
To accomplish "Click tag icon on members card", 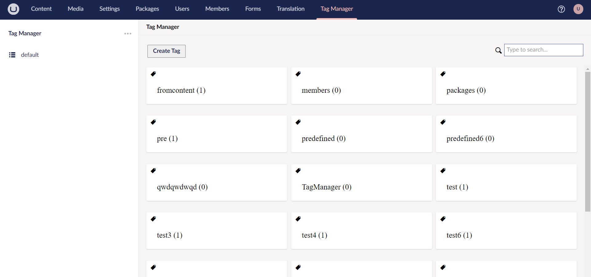I will click(x=298, y=74).
